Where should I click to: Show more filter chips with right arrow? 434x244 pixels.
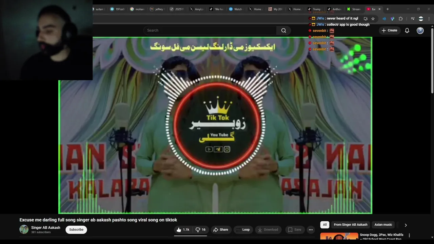(x=406, y=225)
